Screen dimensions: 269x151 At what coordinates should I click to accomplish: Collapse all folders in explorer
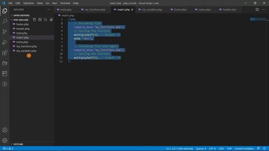pyautogui.click(x=51, y=20)
